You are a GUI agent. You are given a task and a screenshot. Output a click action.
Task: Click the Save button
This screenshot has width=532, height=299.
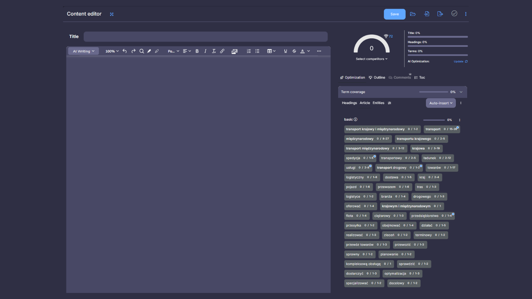(x=394, y=14)
